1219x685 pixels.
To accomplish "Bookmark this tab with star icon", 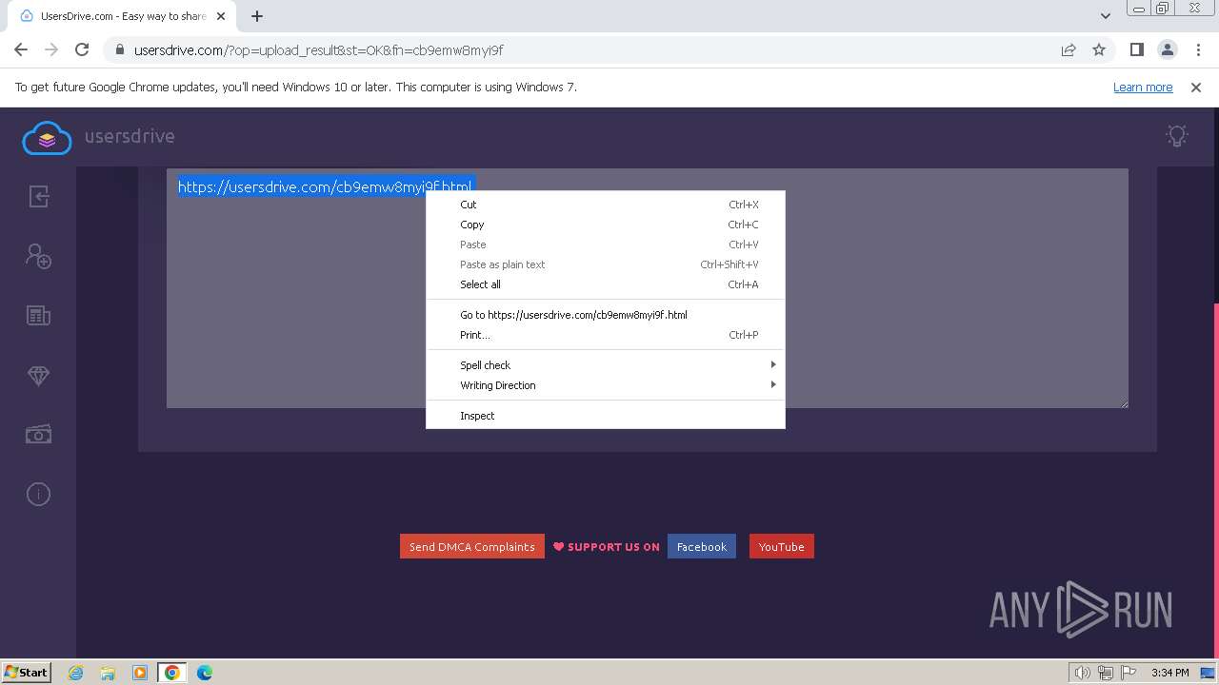I will click(1099, 50).
